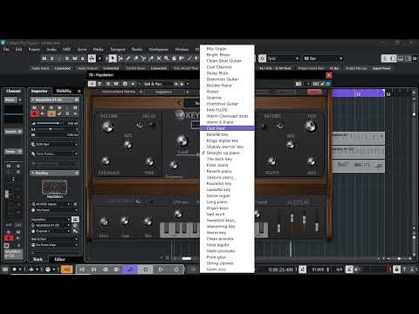Click the transport record button
This screenshot has height=314, width=419.
[x=176, y=270]
